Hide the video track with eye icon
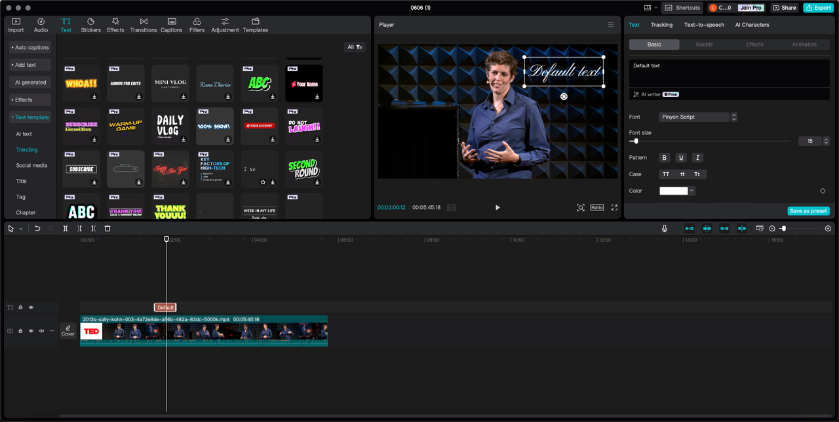Viewport: 839px width, 422px height. tap(31, 331)
